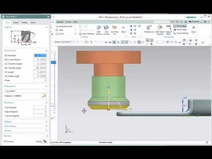Image resolution: width=212 pixels, height=159 pixels.
Task: Open the More tab in tool dialog
Action: click(x=33, y=23)
